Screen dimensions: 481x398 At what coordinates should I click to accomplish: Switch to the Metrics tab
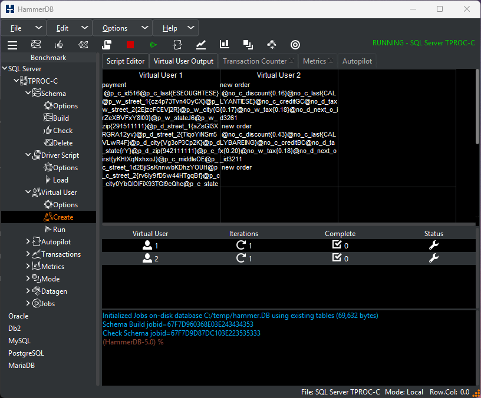click(x=318, y=61)
